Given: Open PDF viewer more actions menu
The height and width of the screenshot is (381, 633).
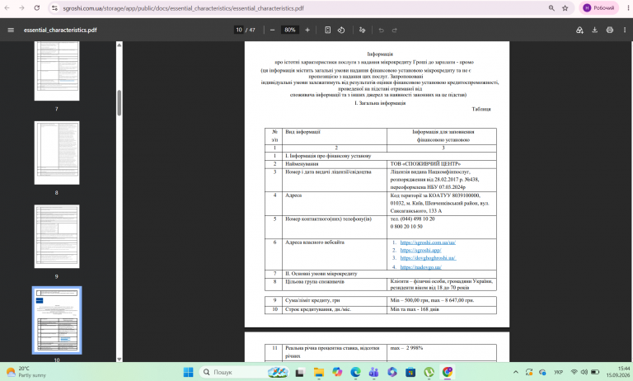Looking at the screenshot, I should click(625, 30).
